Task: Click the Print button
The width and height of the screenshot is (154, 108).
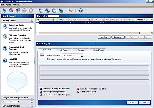Action: [x=144, y=103]
